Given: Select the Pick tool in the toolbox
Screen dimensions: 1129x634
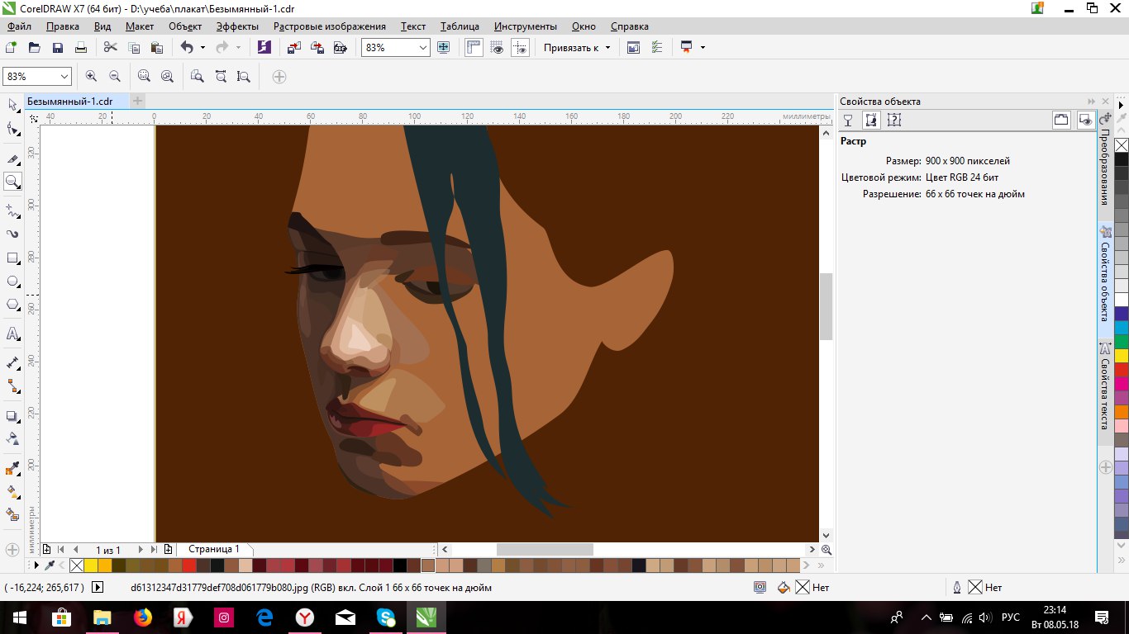Looking at the screenshot, I should pyautogui.click(x=12, y=105).
